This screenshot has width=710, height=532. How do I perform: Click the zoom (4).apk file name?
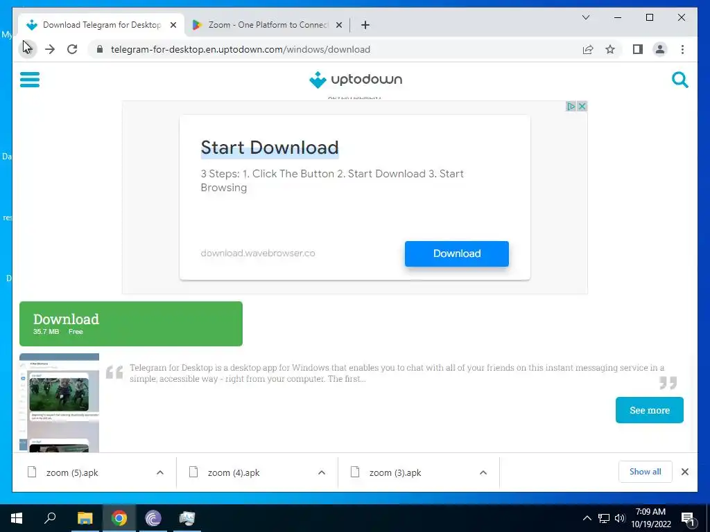(x=234, y=472)
